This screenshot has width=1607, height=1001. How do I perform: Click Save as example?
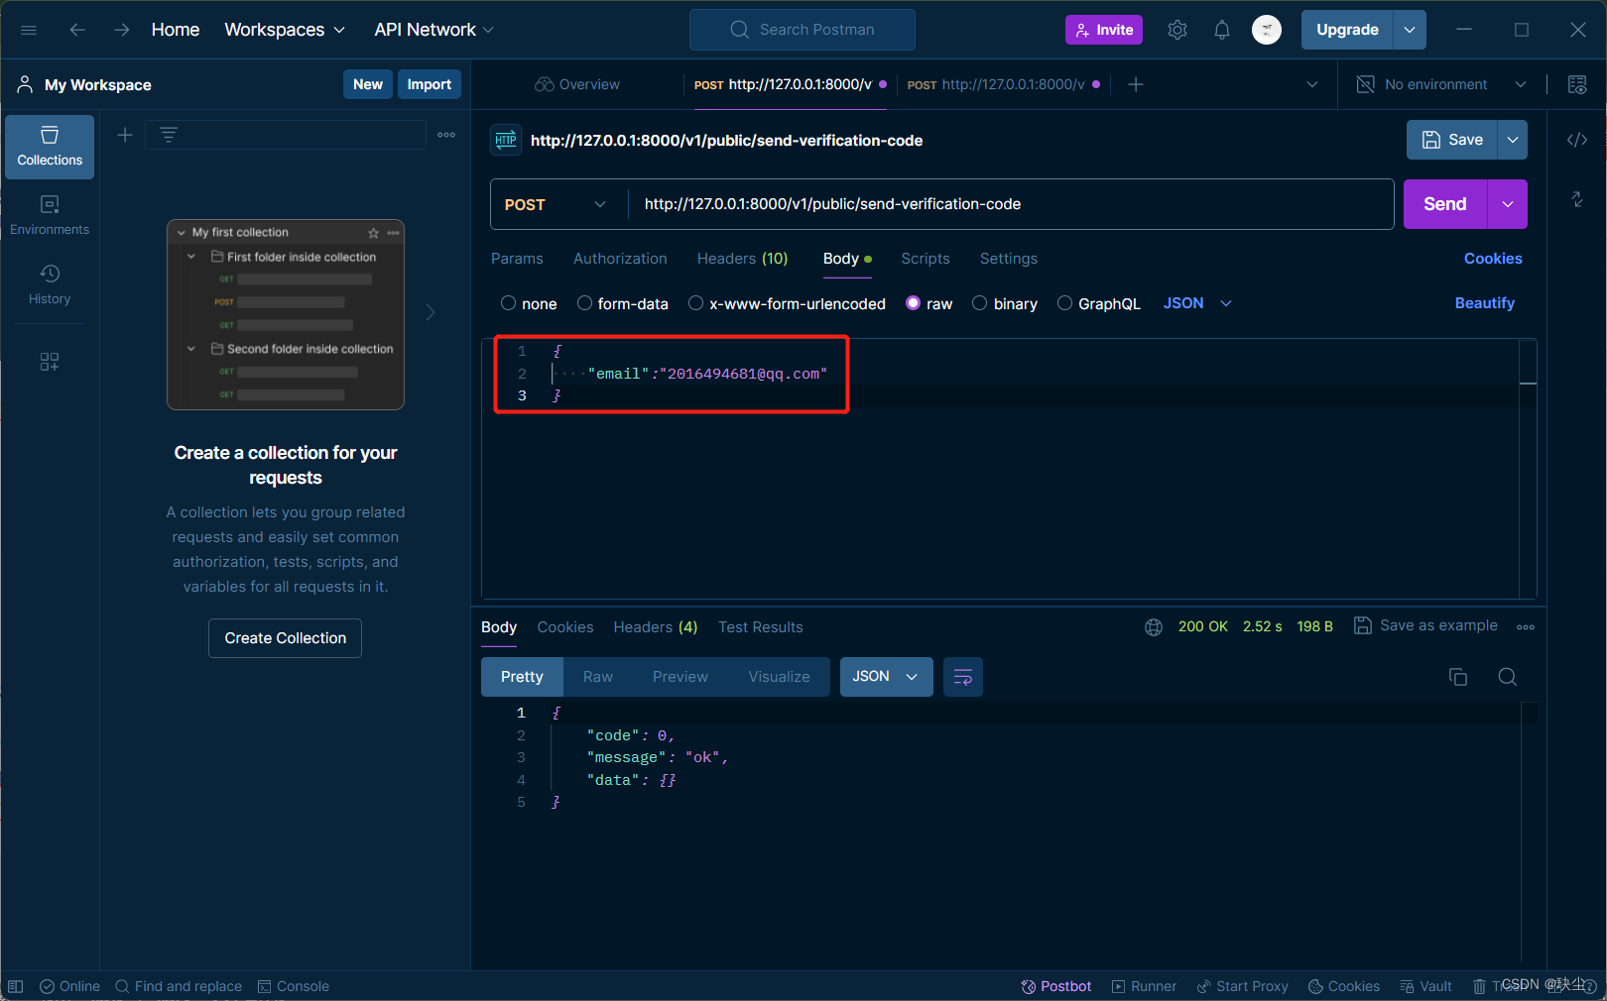pyautogui.click(x=1426, y=625)
